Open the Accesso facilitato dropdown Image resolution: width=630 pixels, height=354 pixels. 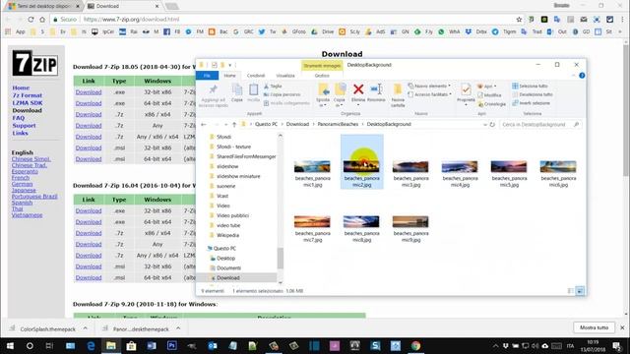point(429,94)
